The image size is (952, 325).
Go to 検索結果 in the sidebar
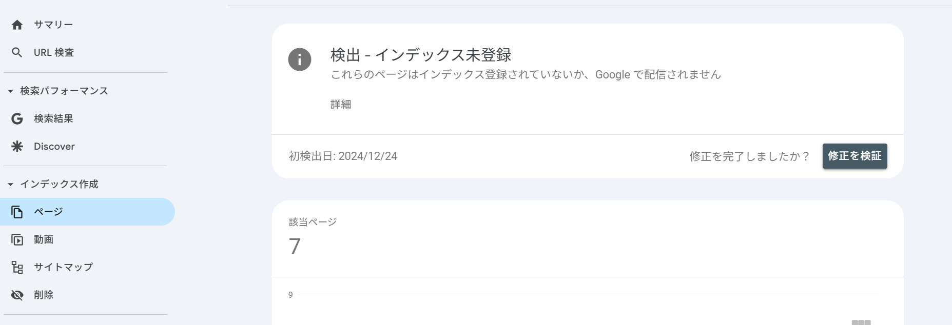click(x=53, y=118)
